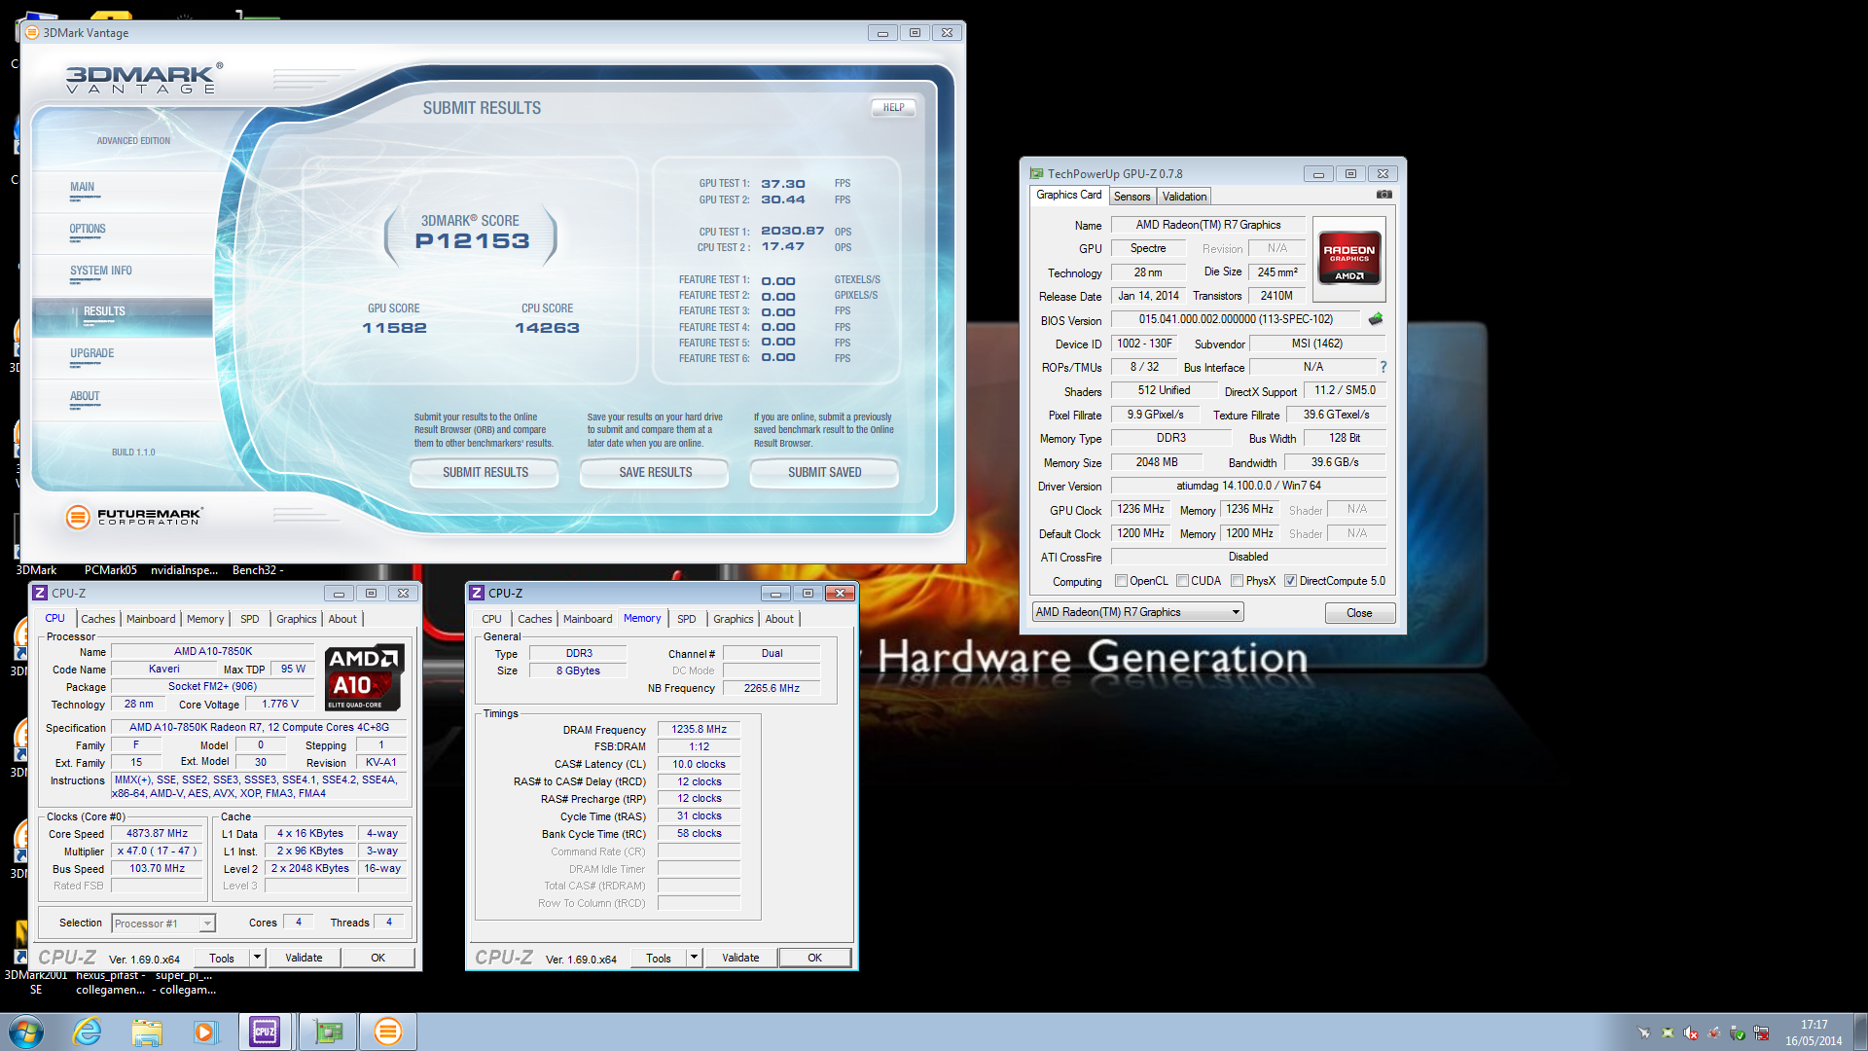This screenshot has height=1051, width=1868.
Task: Select About in 3DMark Vantage sidebar
Action: (x=85, y=396)
